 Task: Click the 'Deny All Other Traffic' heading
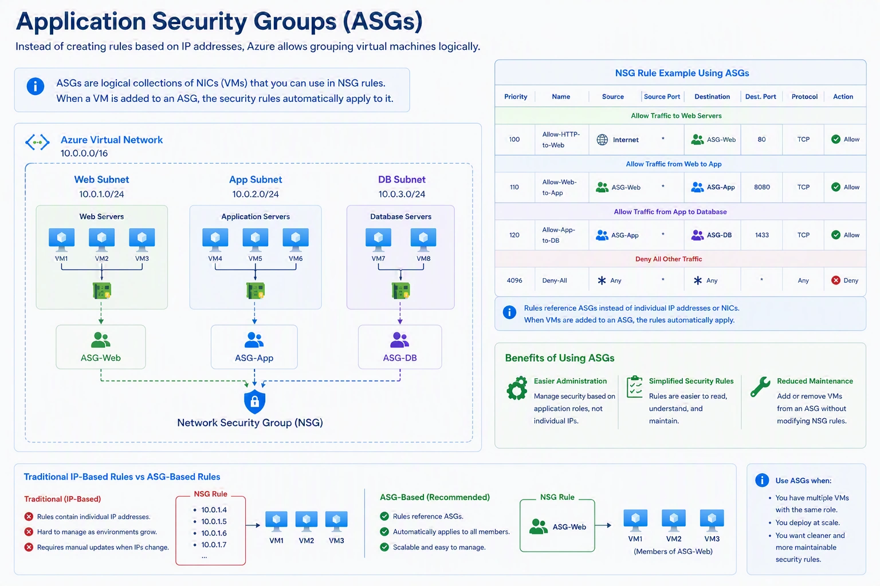click(x=669, y=259)
